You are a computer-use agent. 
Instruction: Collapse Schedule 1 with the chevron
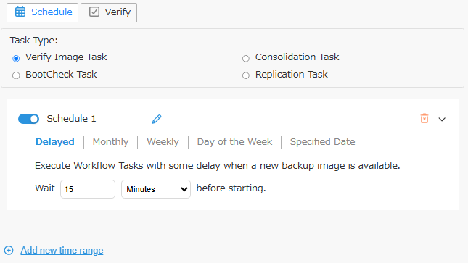pos(442,120)
